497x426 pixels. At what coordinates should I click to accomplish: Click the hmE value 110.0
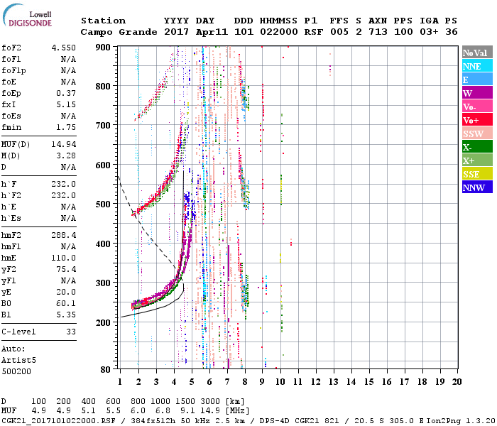point(64,258)
